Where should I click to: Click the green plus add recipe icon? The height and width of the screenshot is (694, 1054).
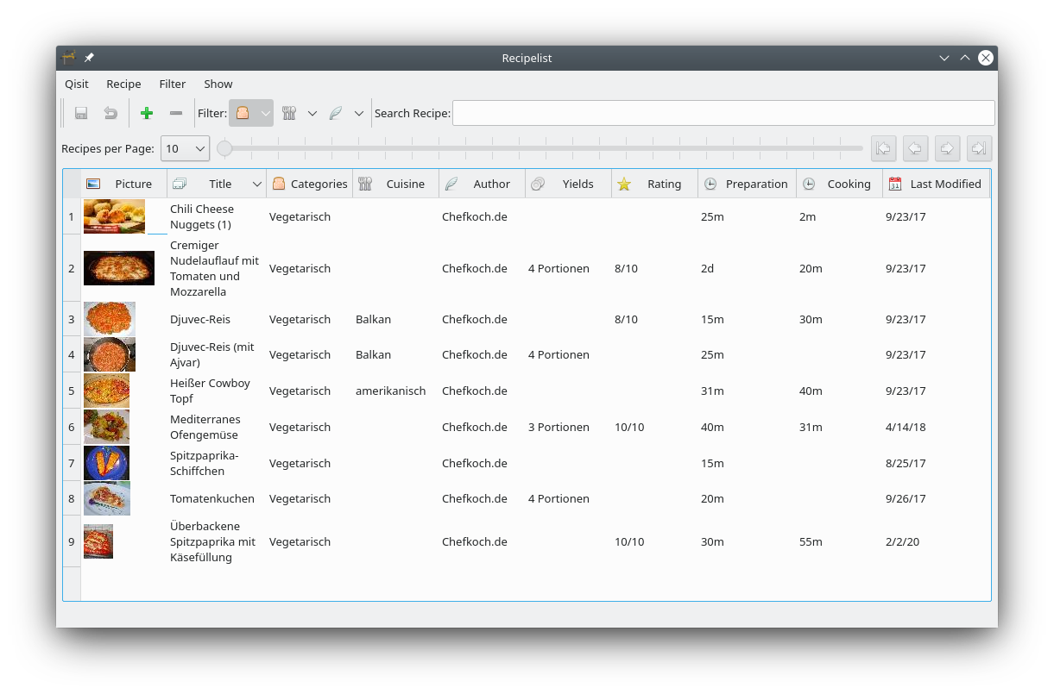click(147, 113)
